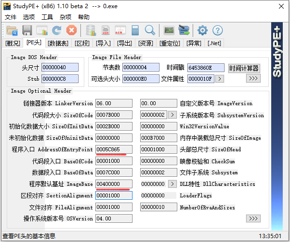Click the >>> button in Image File Header
The height and width of the screenshot is (242, 290).
tap(253, 78)
